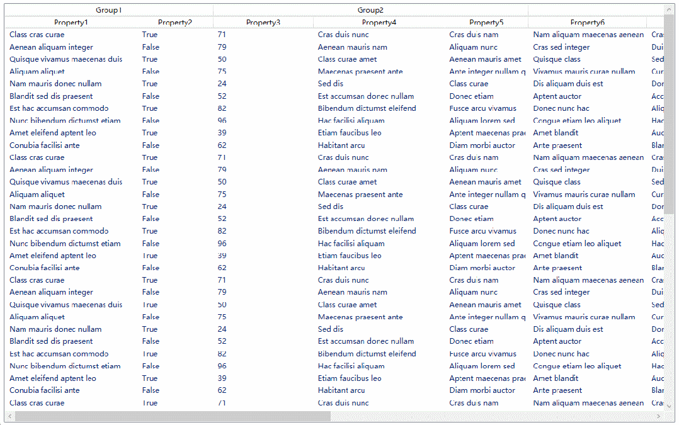This screenshot has height=425, width=679.
Task: Select the first 'Blandit sed dis praesent' cell
Action: pos(71,96)
